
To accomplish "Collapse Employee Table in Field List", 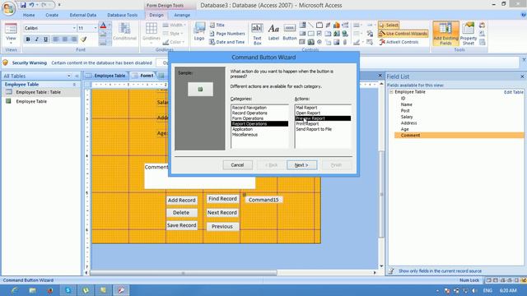I will click(391, 91).
